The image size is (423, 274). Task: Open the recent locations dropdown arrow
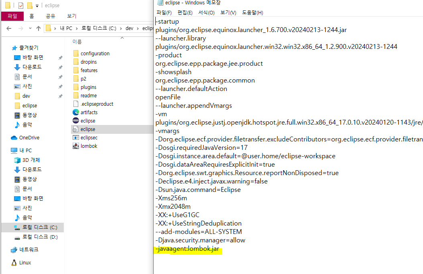pos(30,28)
